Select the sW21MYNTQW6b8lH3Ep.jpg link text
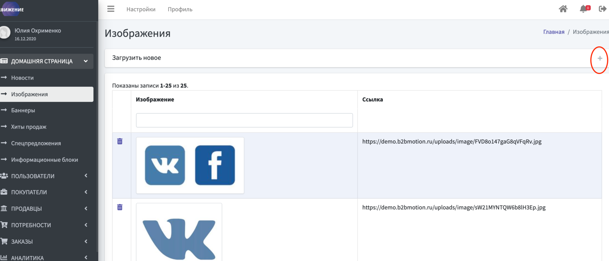This screenshot has height=261, width=609. point(454,207)
